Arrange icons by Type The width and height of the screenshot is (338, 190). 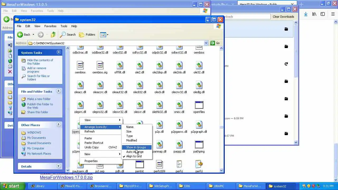137,136
